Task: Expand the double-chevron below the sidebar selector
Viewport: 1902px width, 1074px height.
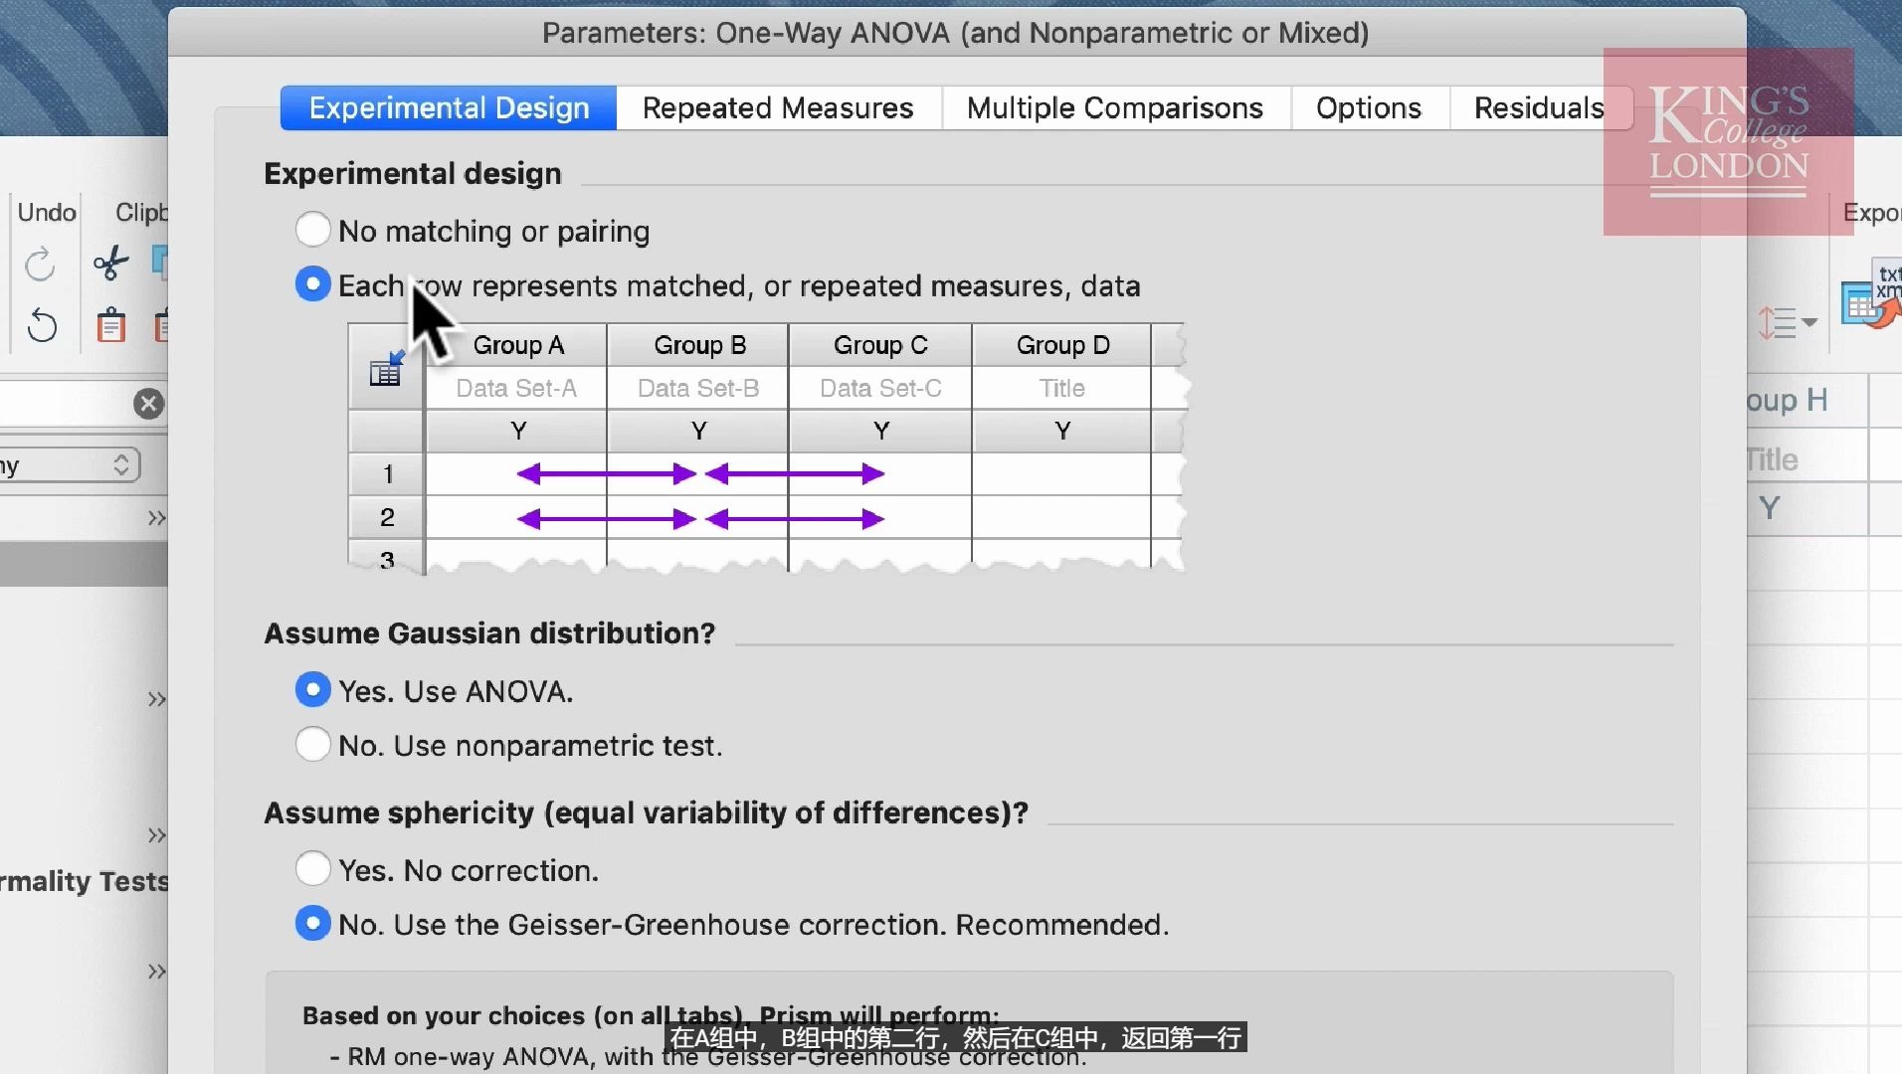Action: (x=156, y=518)
